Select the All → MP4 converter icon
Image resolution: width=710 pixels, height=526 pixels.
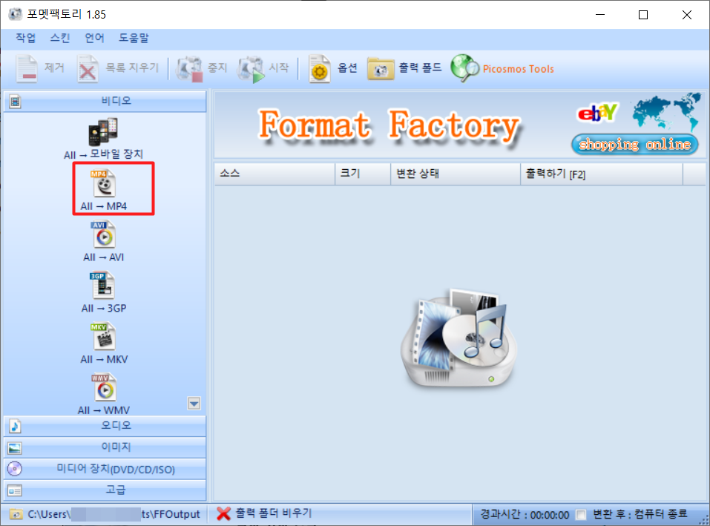[104, 183]
